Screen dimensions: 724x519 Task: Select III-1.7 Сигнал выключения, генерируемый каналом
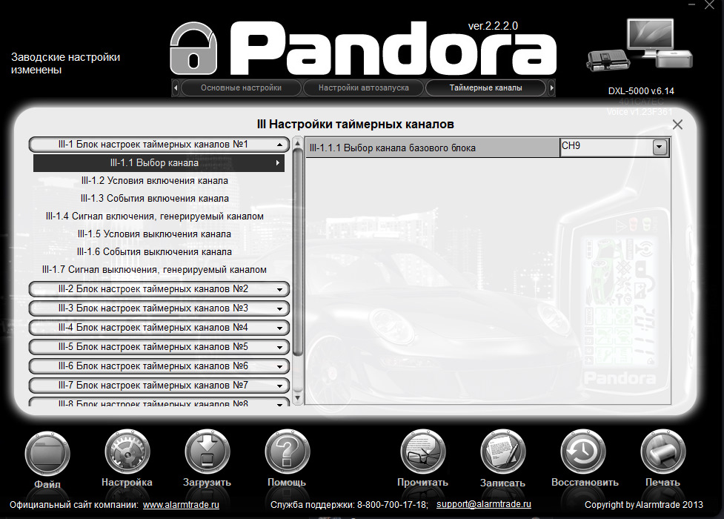(x=155, y=269)
